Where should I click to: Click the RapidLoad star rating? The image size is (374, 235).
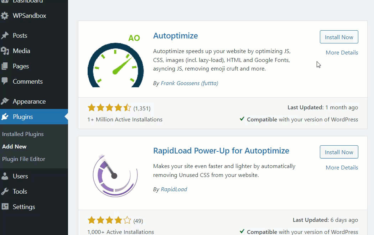click(x=109, y=220)
